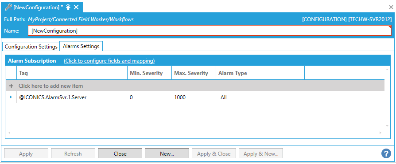Click the grid's scroll down arrow
Viewport: 396px width, 164px height.
(387, 126)
